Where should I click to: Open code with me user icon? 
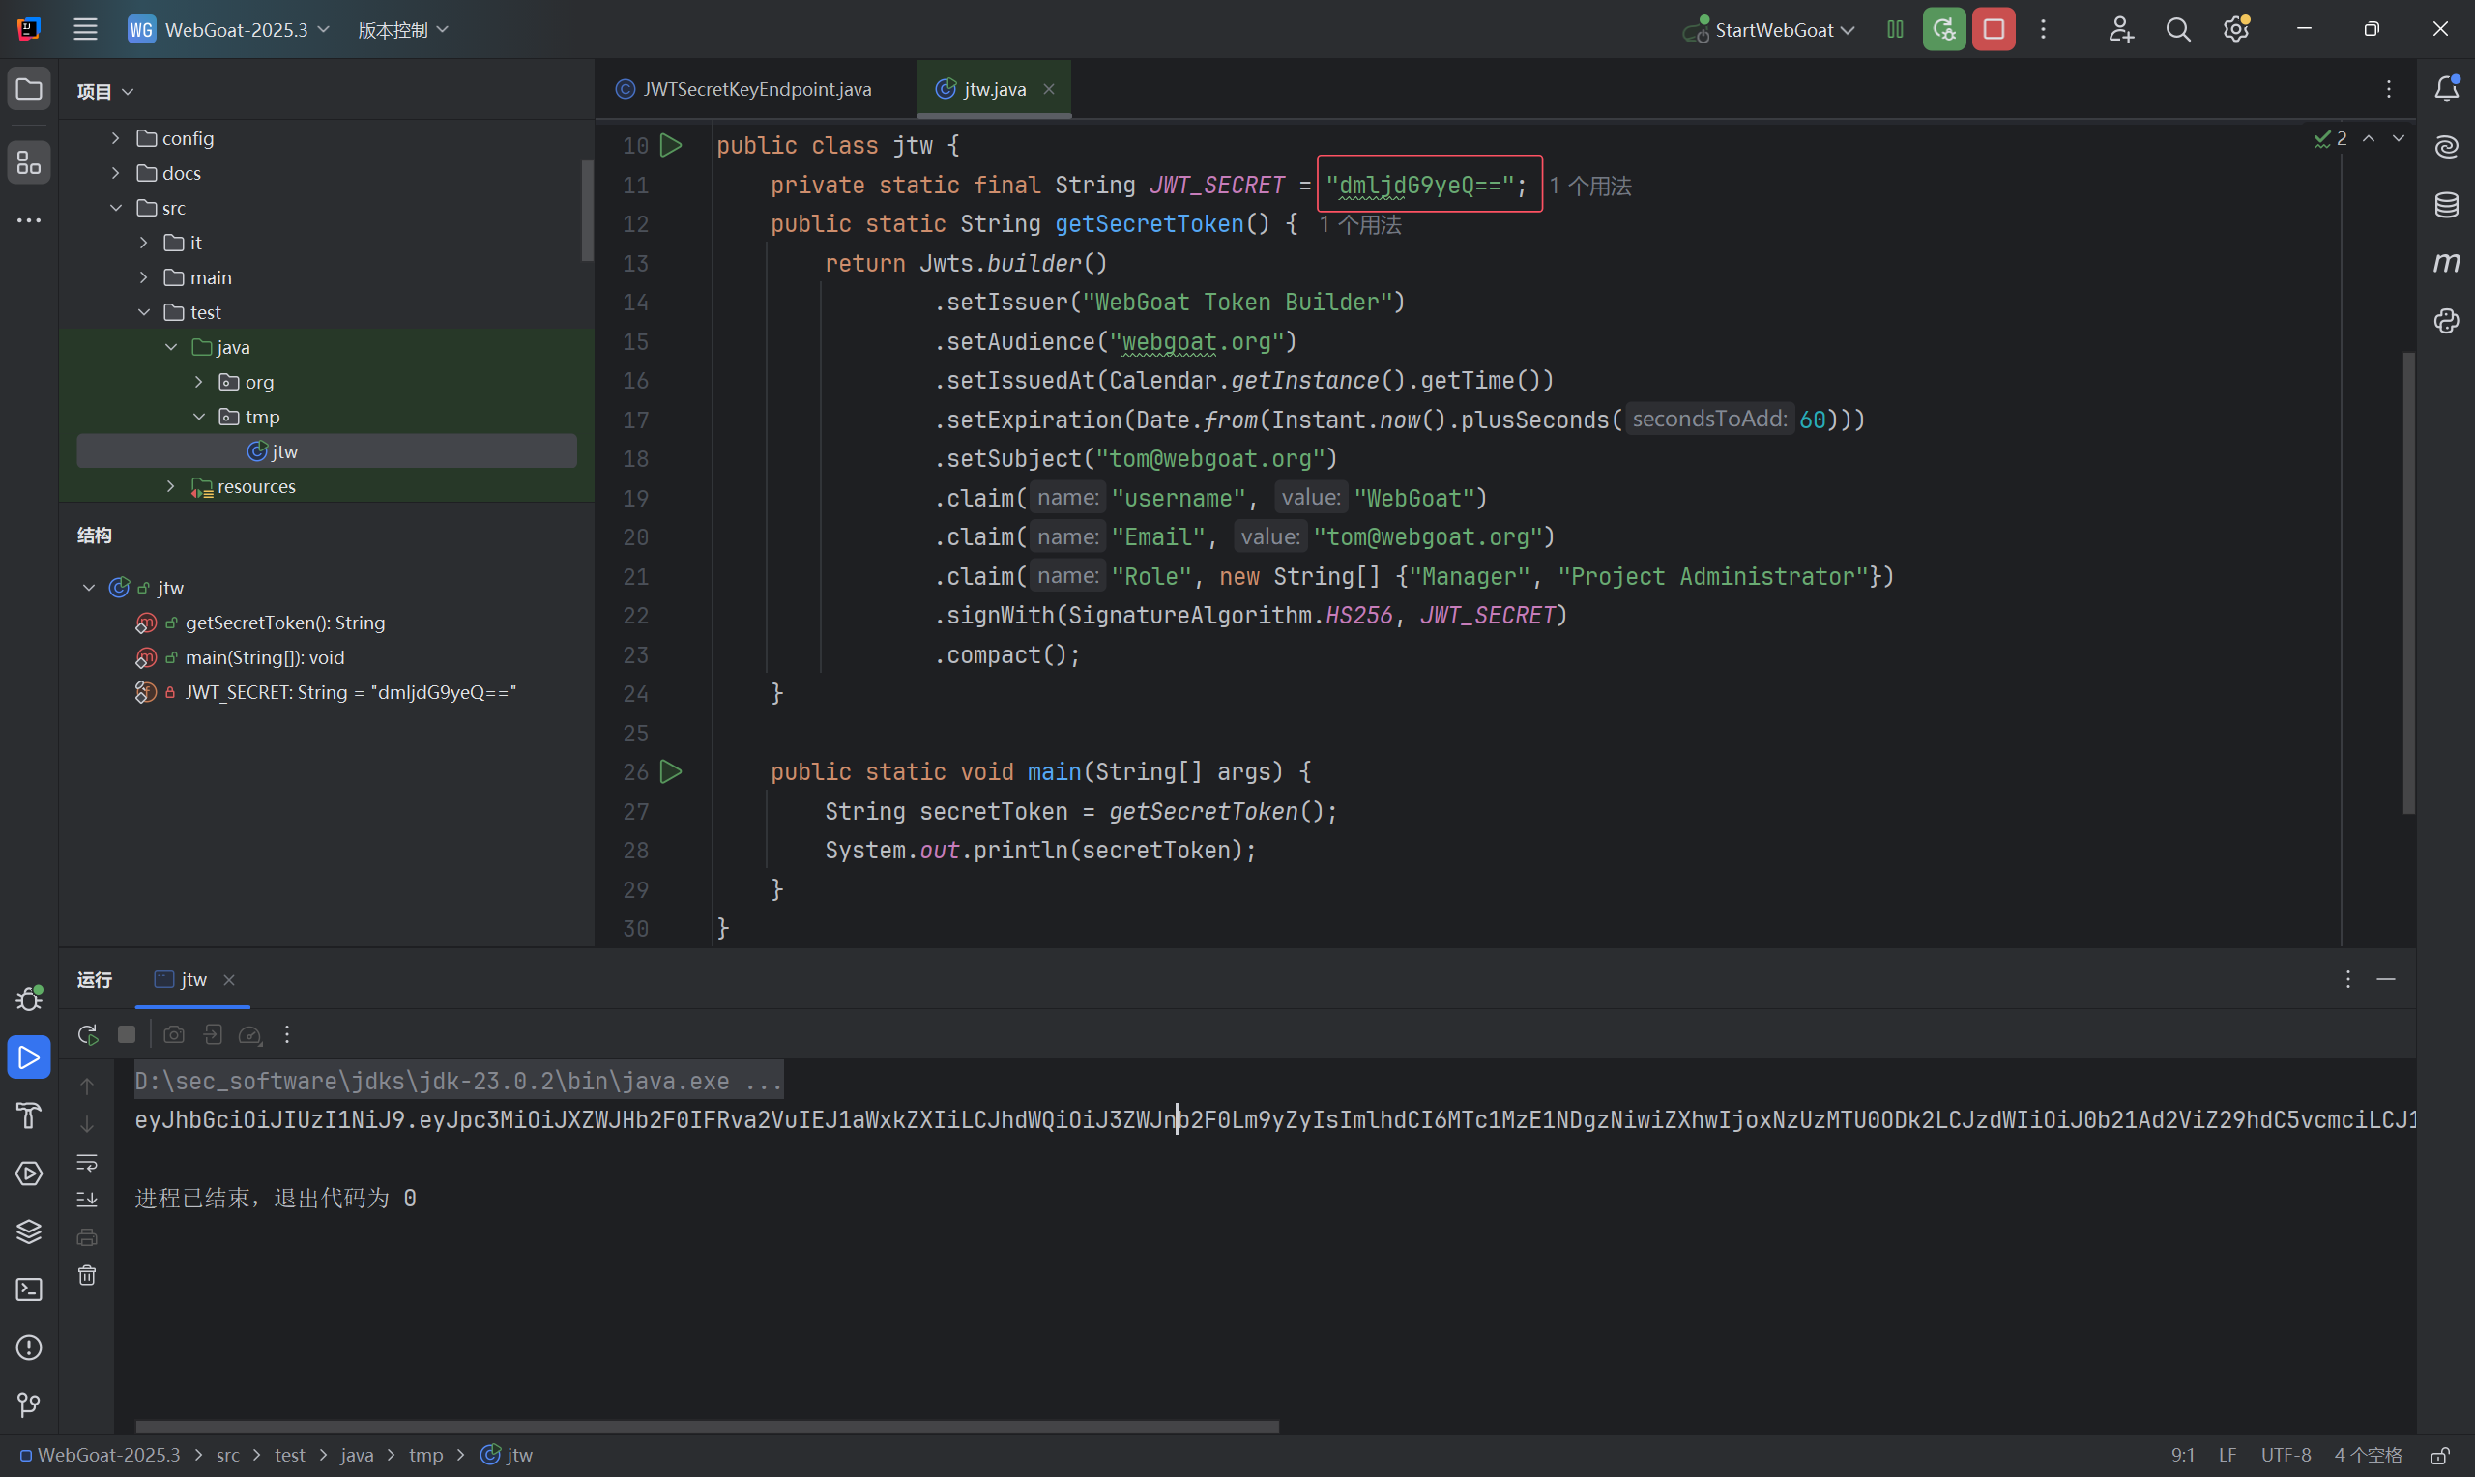[2121, 29]
